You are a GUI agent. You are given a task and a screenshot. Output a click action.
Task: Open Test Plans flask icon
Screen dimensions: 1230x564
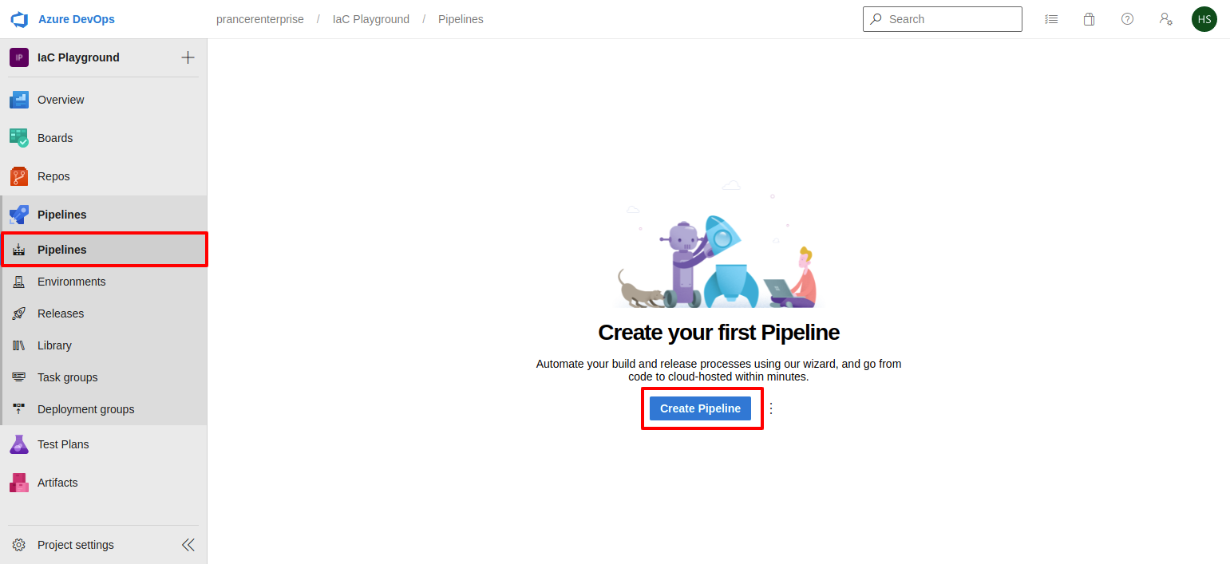(19, 444)
